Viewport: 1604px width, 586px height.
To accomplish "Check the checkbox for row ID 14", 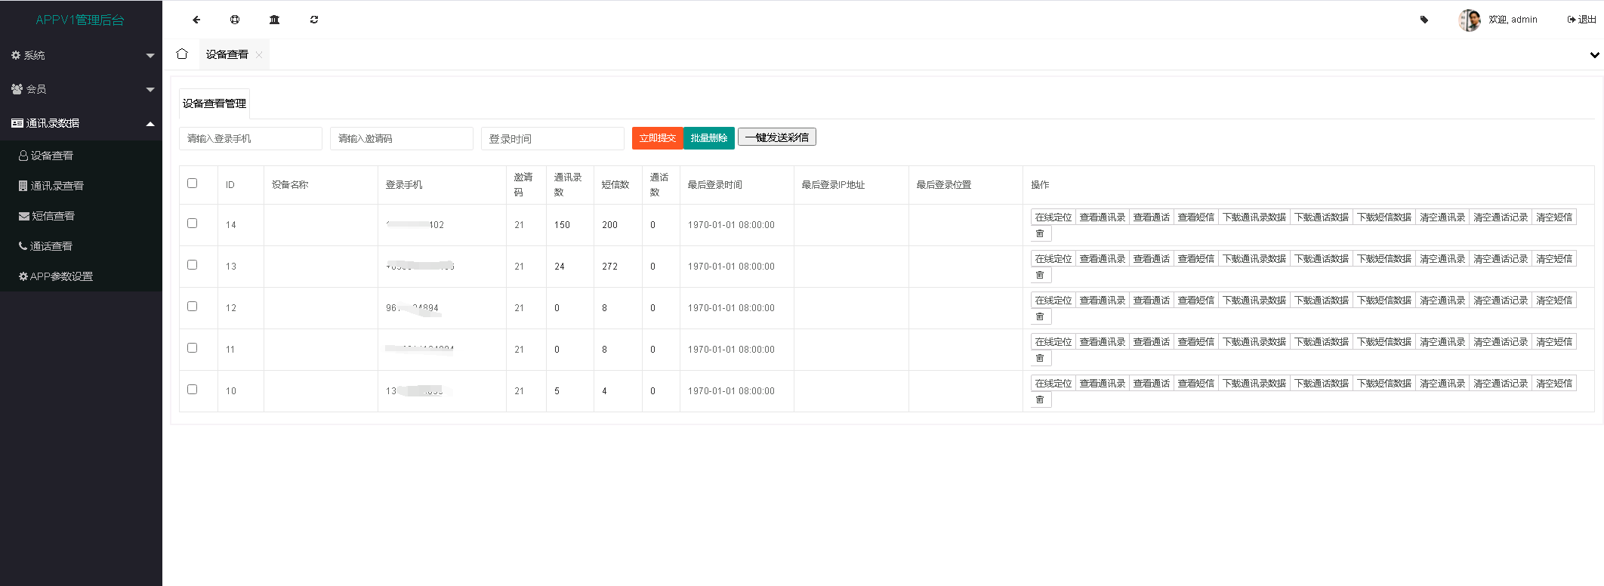I will point(192,224).
